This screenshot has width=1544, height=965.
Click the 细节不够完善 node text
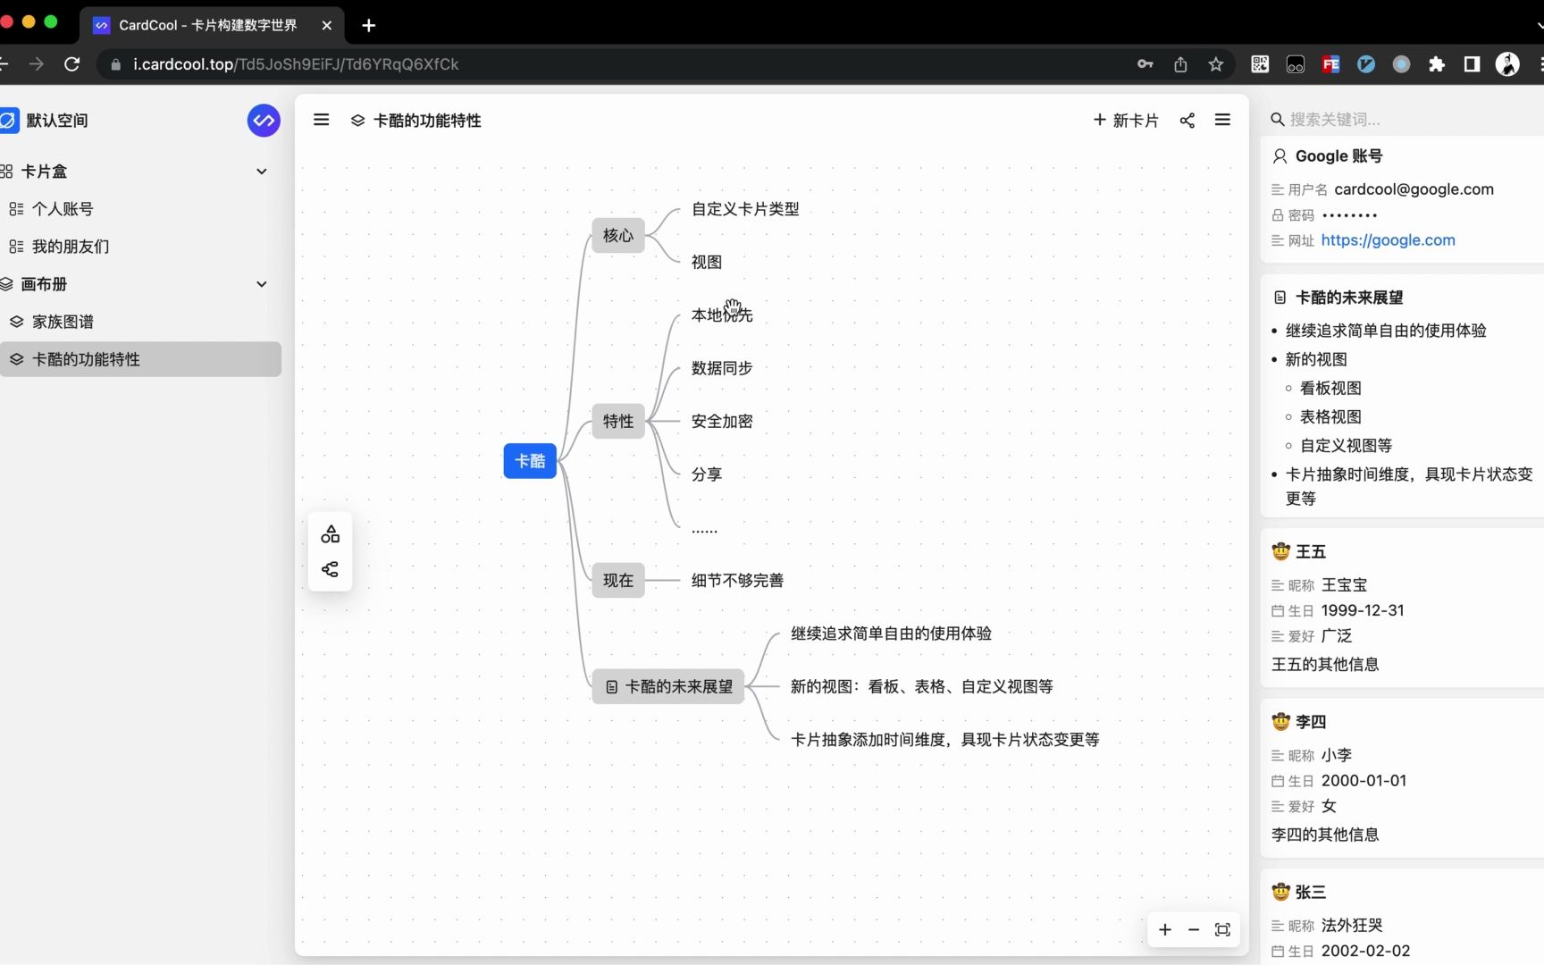pos(737,580)
